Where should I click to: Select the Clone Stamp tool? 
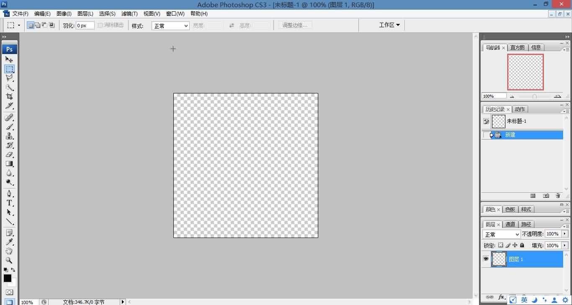pos(9,136)
